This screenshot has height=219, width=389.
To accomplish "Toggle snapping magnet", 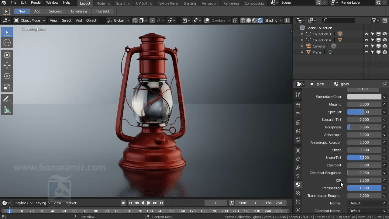I will pyautogui.click(x=135, y=20).
